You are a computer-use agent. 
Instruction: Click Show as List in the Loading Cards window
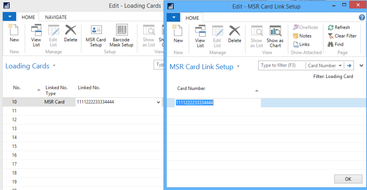pyautogui.click(x=149, y=35)
